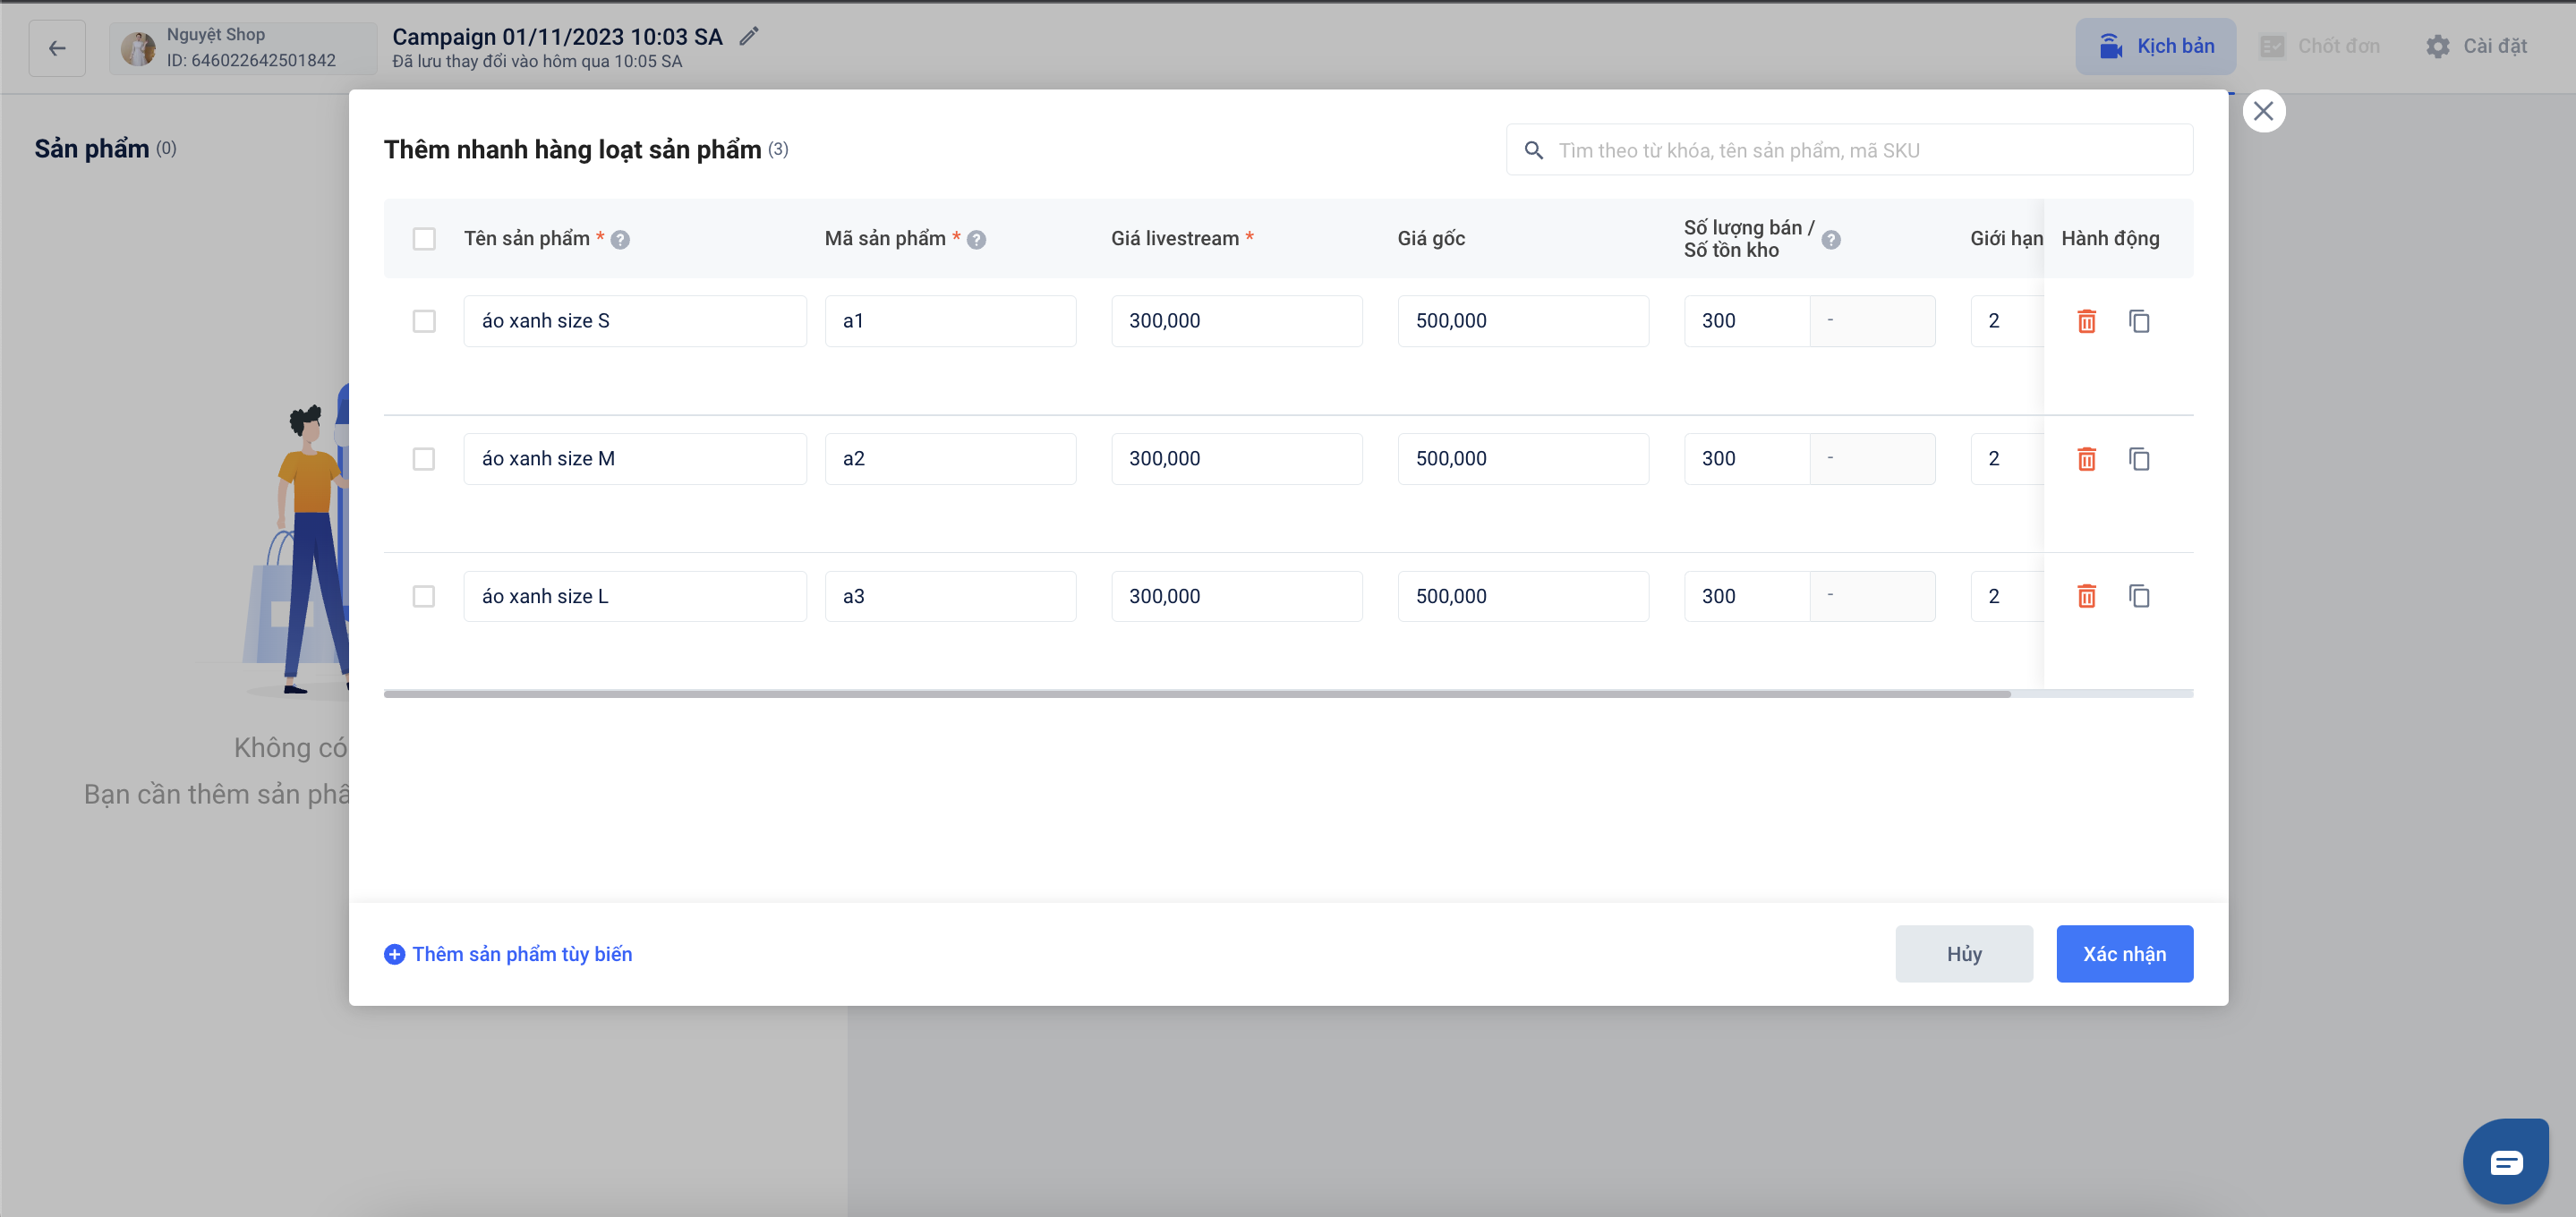
Task: Show help for Số lượng bán column
Action: pyautogui.click(x=1831, y=239)
